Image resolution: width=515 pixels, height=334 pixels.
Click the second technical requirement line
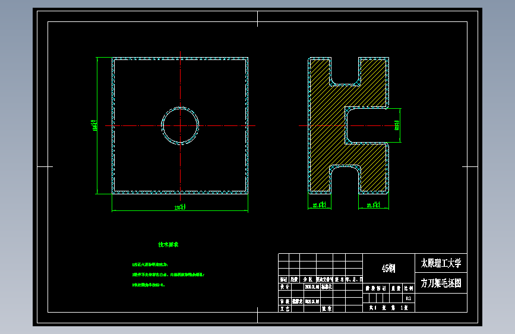pos(168,275)
